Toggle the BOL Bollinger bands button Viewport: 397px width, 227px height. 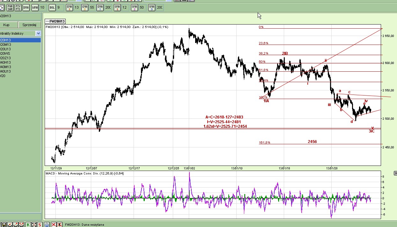pos(52,7)
